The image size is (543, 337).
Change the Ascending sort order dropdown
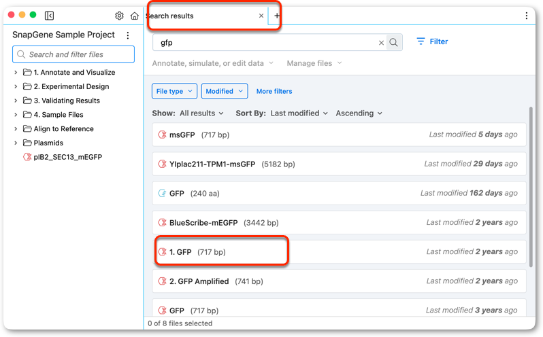tap(359, 113)
